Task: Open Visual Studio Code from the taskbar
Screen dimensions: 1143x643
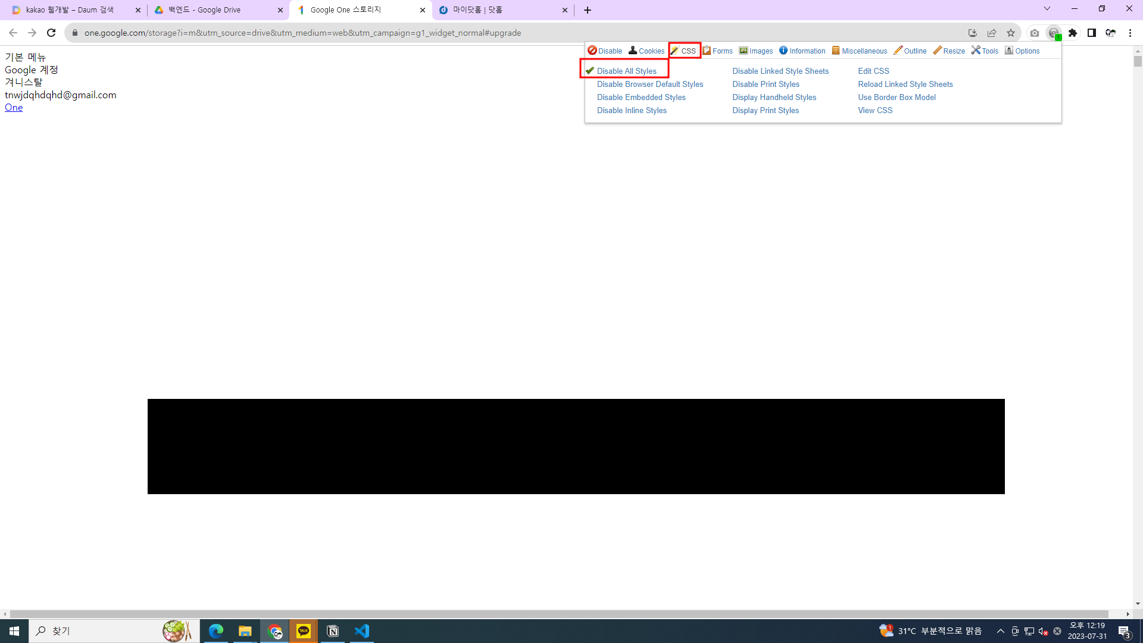Action: click(362, 631)
